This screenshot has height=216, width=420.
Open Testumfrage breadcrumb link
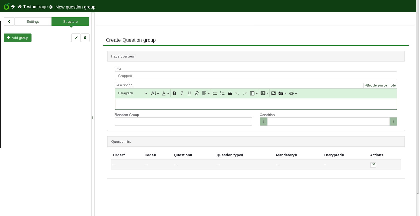[35, 7]
